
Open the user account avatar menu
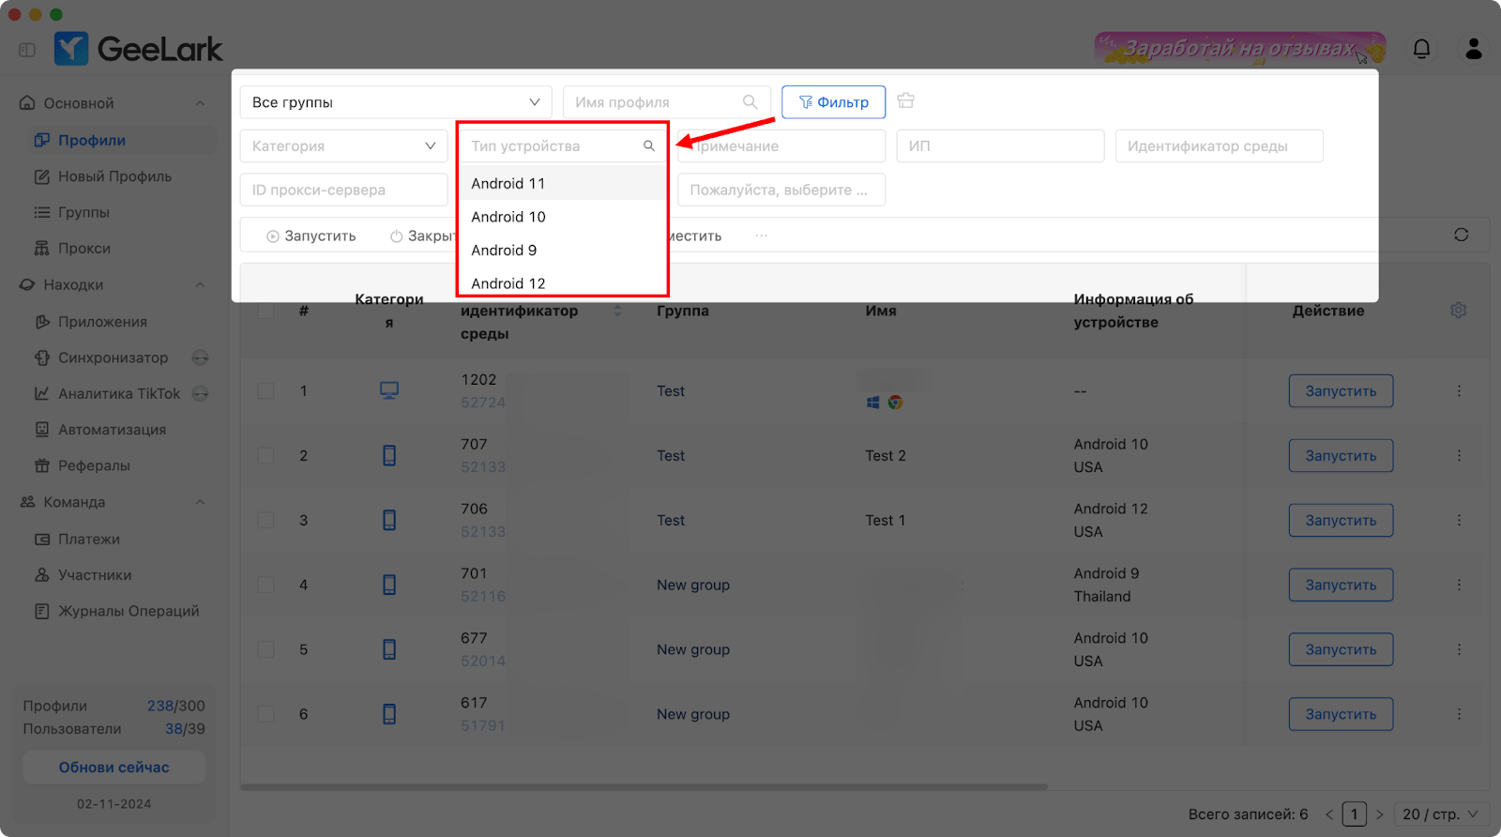(x=1473, y=49)
